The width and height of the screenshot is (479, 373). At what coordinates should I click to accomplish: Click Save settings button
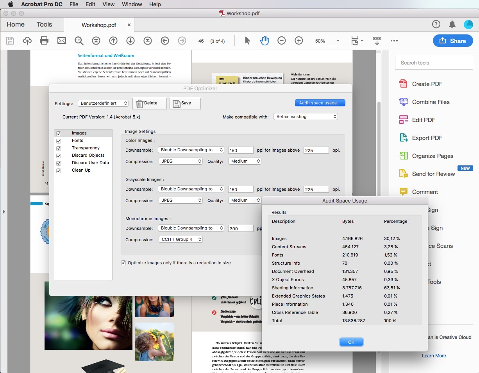pos(185,103)
